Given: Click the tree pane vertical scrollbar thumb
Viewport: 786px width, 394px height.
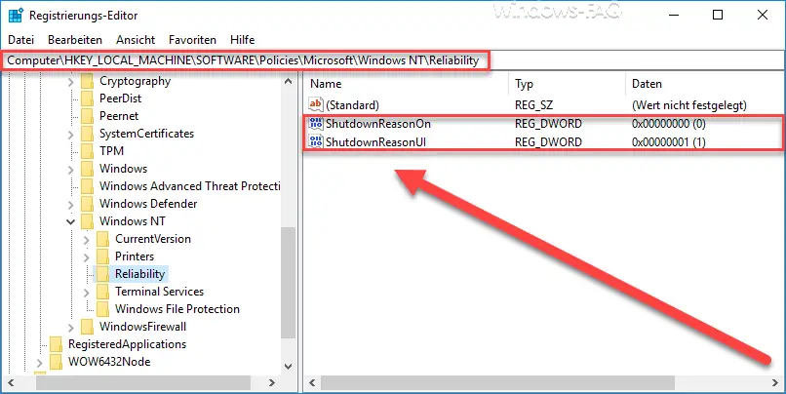Looking at the screenshot, I should [288, 283].
